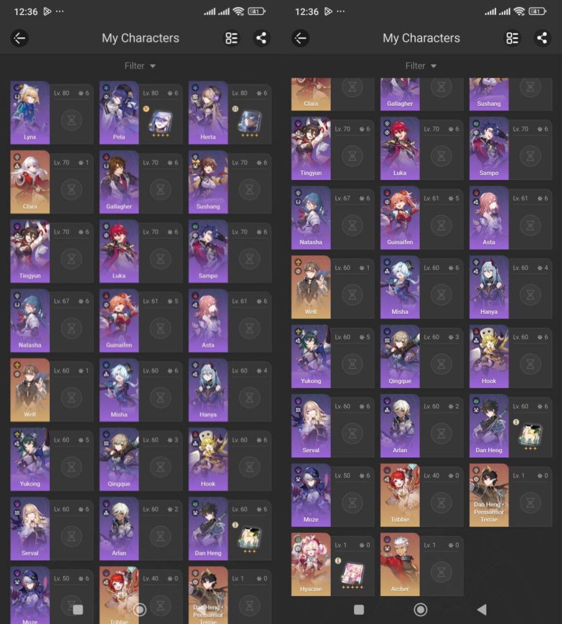This screenshot has height=624, width=562.
Task: Tap Lynx's empty light cone slot
Action: (x=71, y=120)
